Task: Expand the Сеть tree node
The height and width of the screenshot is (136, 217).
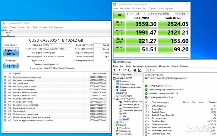Action: 114,122
